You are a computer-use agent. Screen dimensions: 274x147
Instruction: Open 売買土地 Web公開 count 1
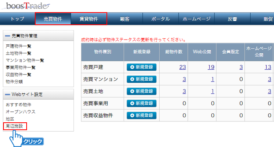213,91
